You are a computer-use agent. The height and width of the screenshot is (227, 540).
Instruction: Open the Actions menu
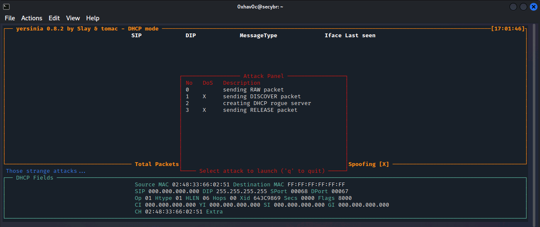click(x=32, y=18)
